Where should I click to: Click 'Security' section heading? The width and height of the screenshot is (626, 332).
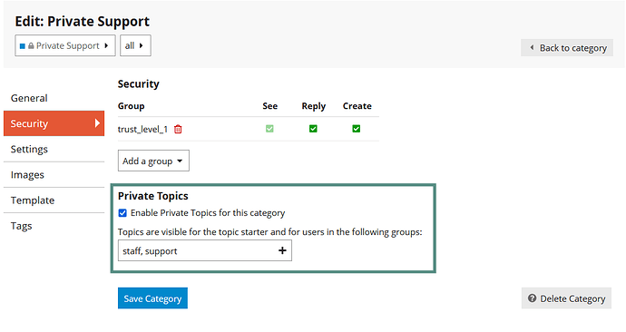(x=139, y=83)
